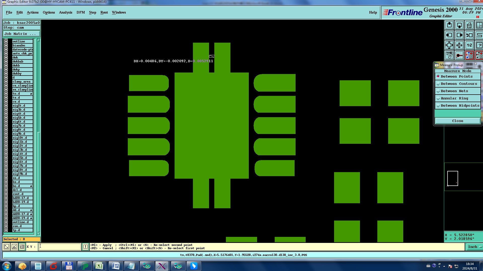Open the Analysis menu
This screenshot has width=483, height=271.
click(x=65, y=13)
